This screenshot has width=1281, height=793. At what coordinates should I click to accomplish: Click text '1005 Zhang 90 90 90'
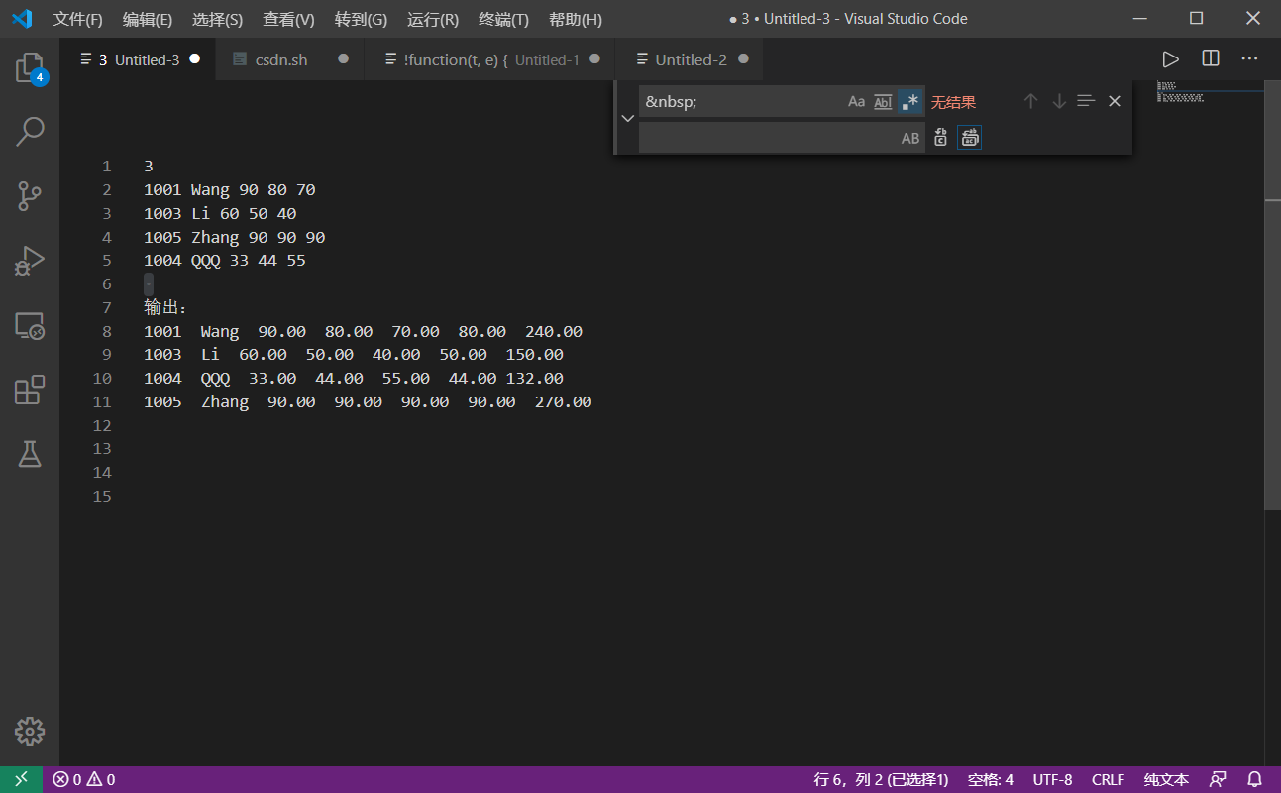[x=234, y=237]
